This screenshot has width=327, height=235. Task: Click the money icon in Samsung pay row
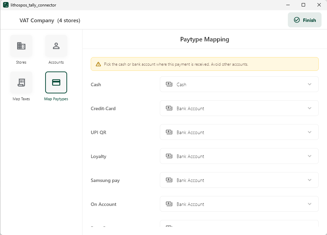(x=169, y=180)
